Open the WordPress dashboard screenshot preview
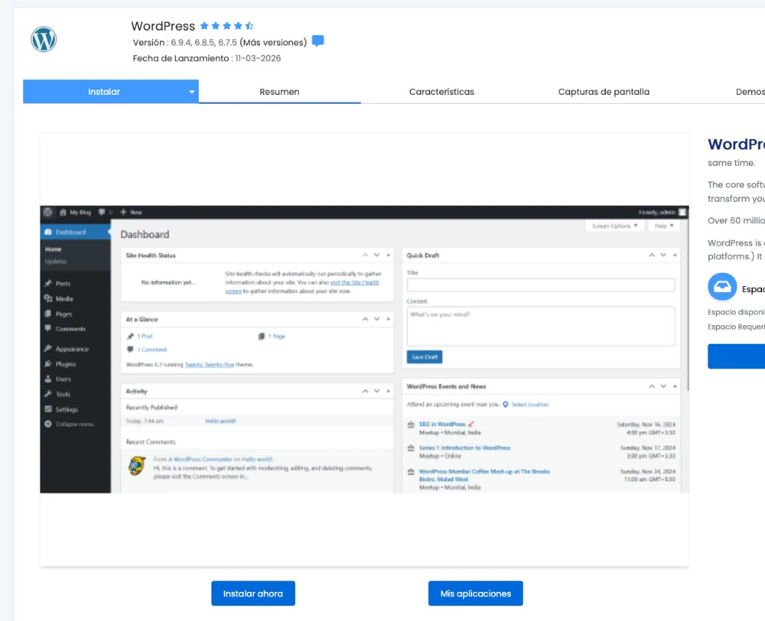 [x=365, y=349]
